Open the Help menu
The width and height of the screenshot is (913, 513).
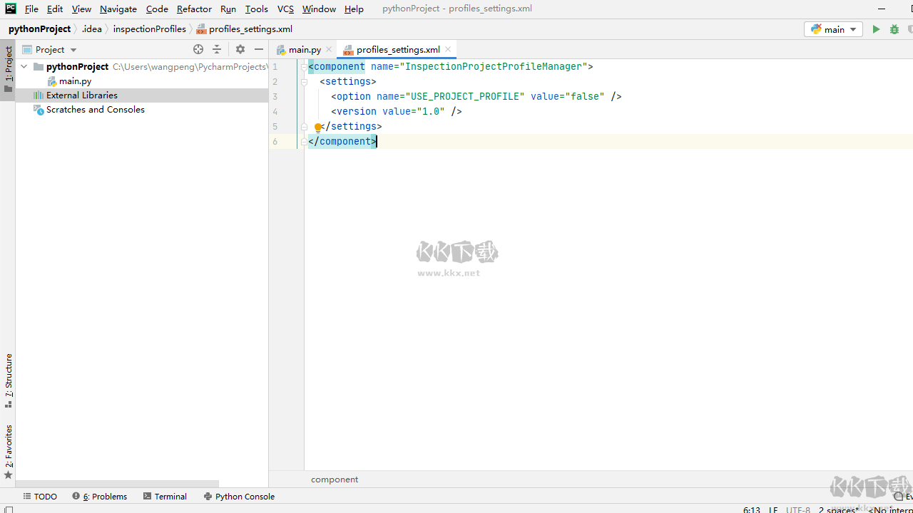(x=354, y=9)
